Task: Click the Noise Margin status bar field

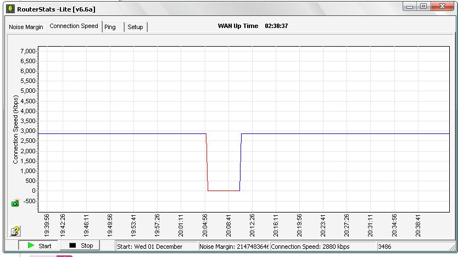Action: coord(233,246)
